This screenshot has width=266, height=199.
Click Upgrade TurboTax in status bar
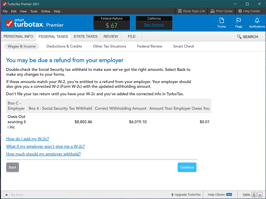pyautogui.click(x=186, y=195)
